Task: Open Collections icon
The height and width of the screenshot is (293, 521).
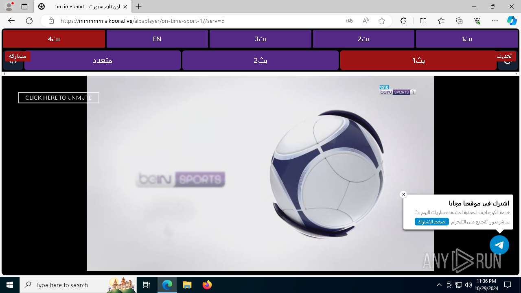Action: coord(459,21)
